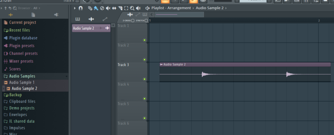Select the Audio Sample 2 clip title bar
The height and width of the screenshot is (135, 334).
point(245,64)
